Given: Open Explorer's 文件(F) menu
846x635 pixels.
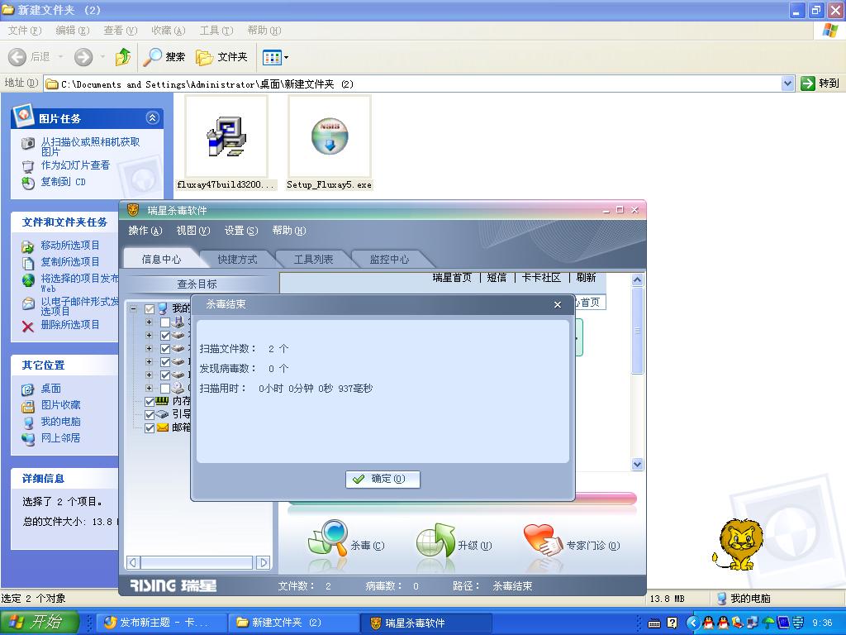Looking at the screenshot, I should click(x=25, y=31).
